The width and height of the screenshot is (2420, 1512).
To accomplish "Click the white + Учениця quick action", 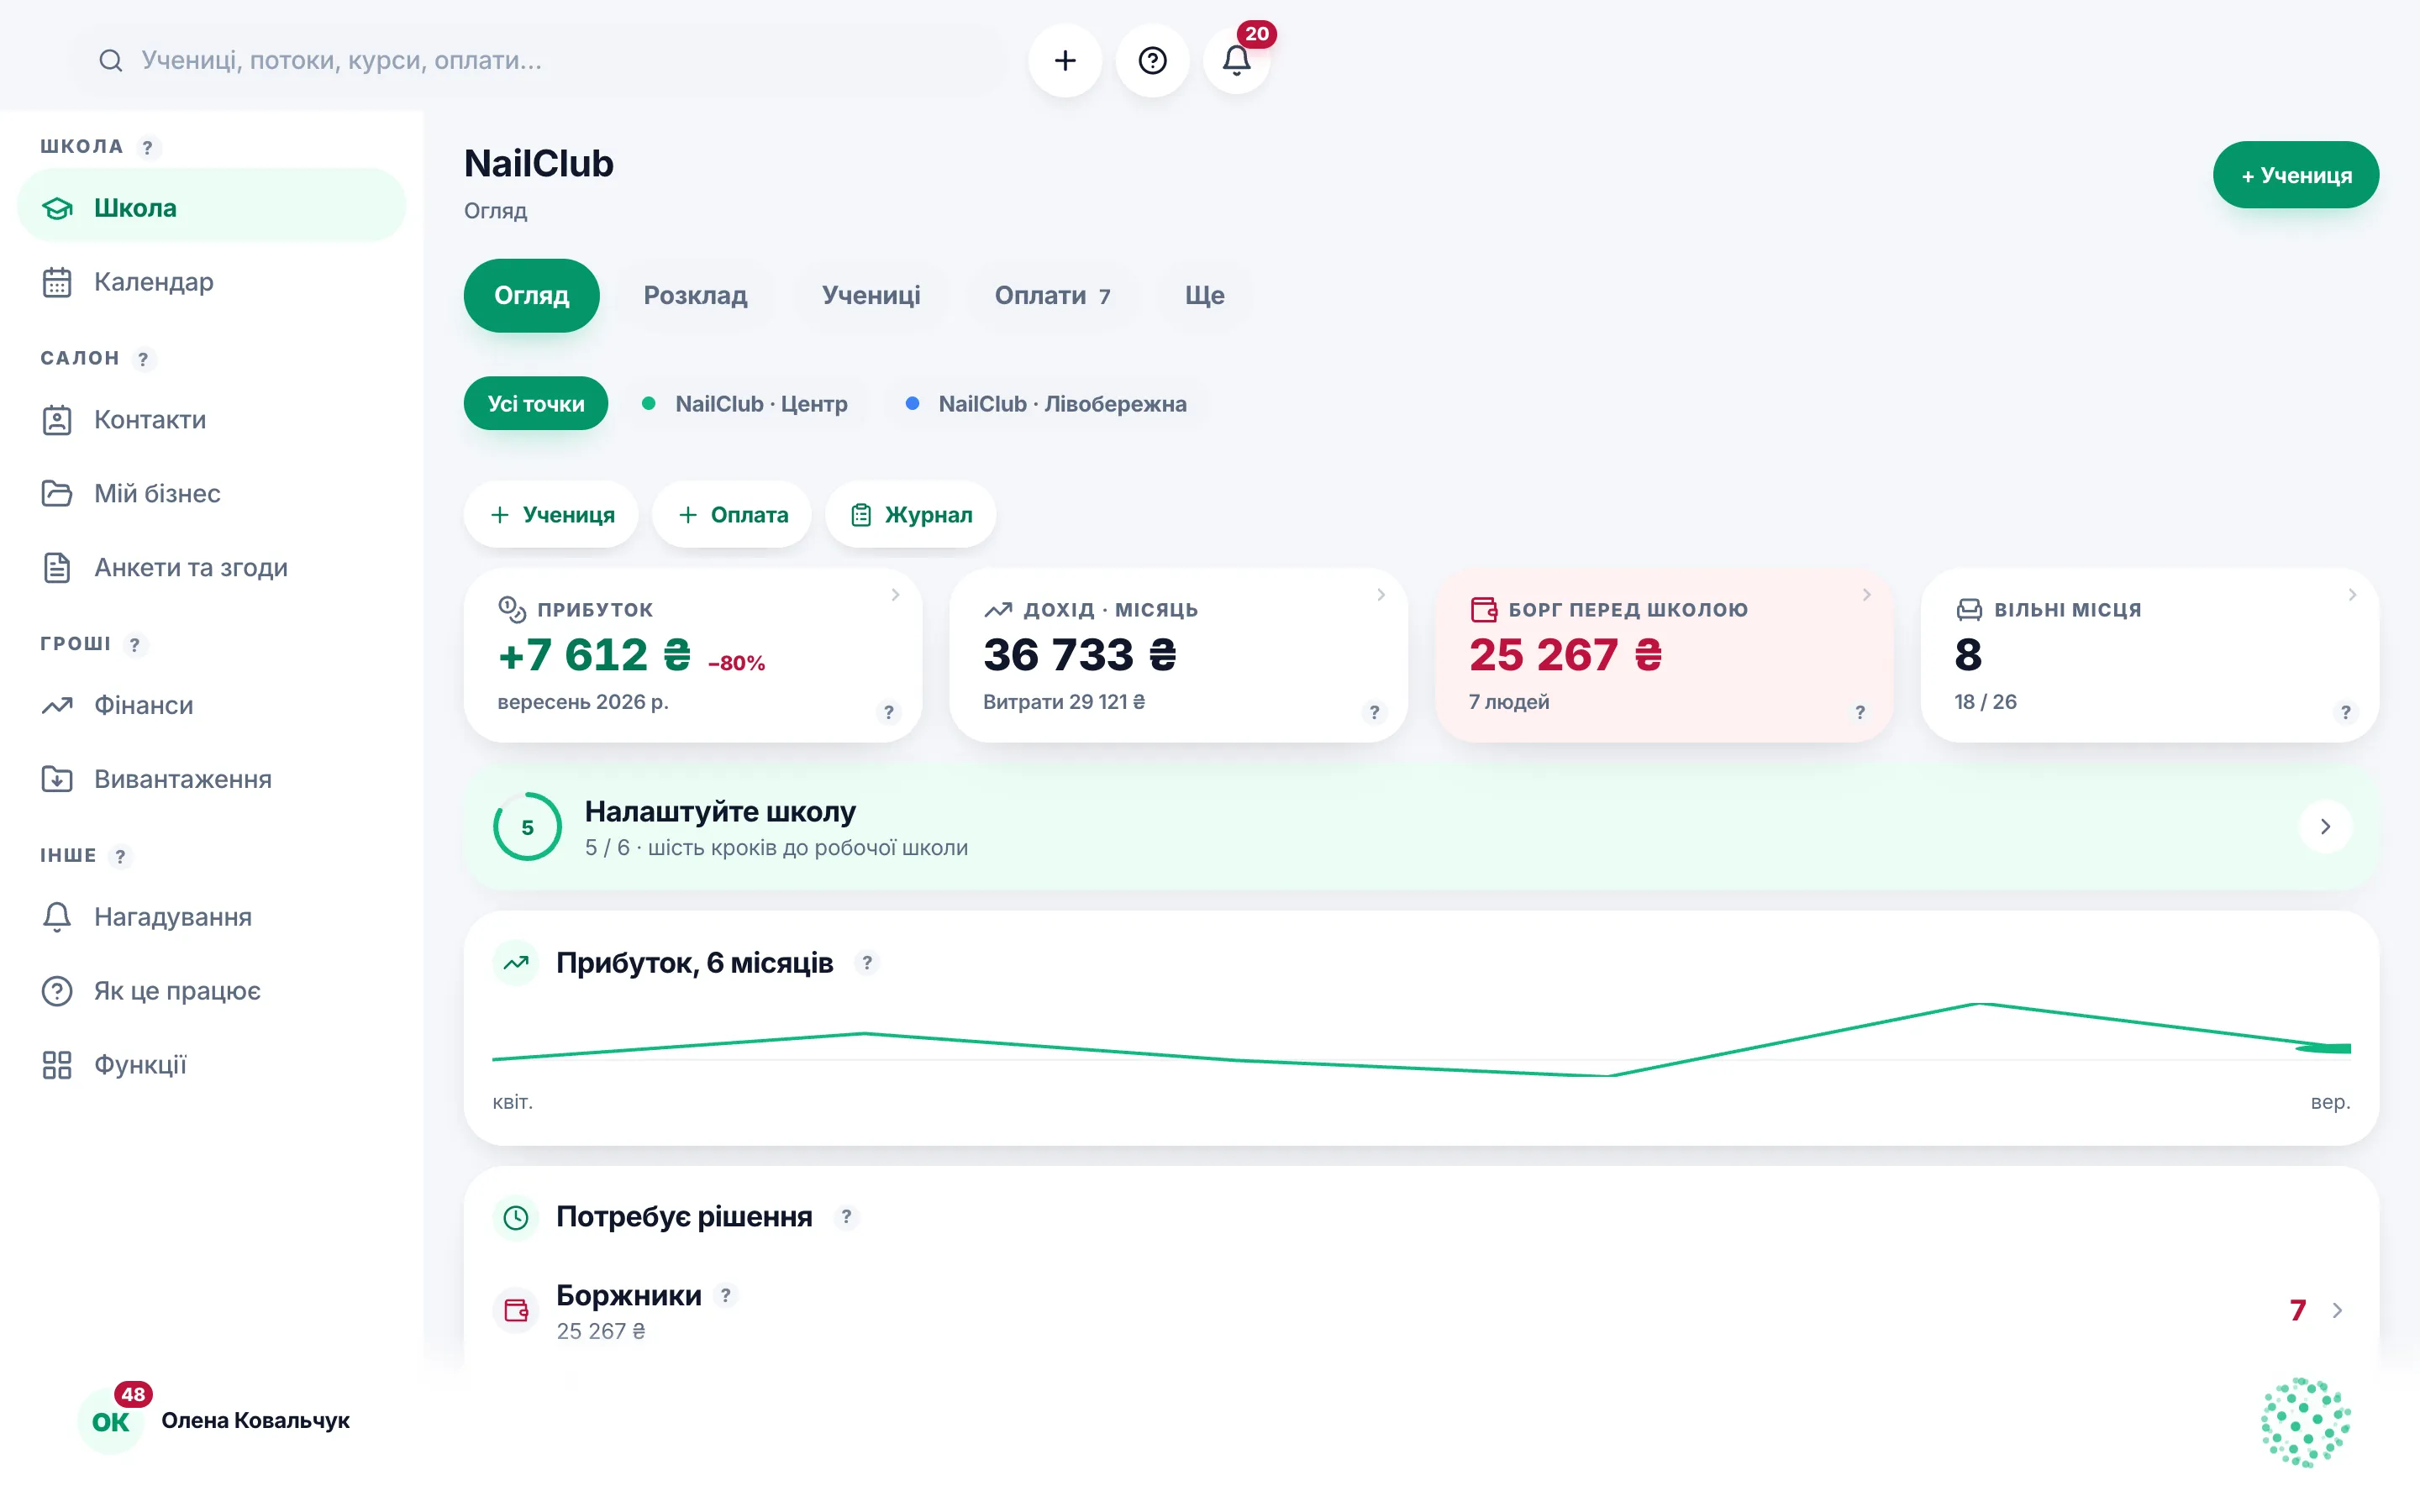I will coord(551,515).
